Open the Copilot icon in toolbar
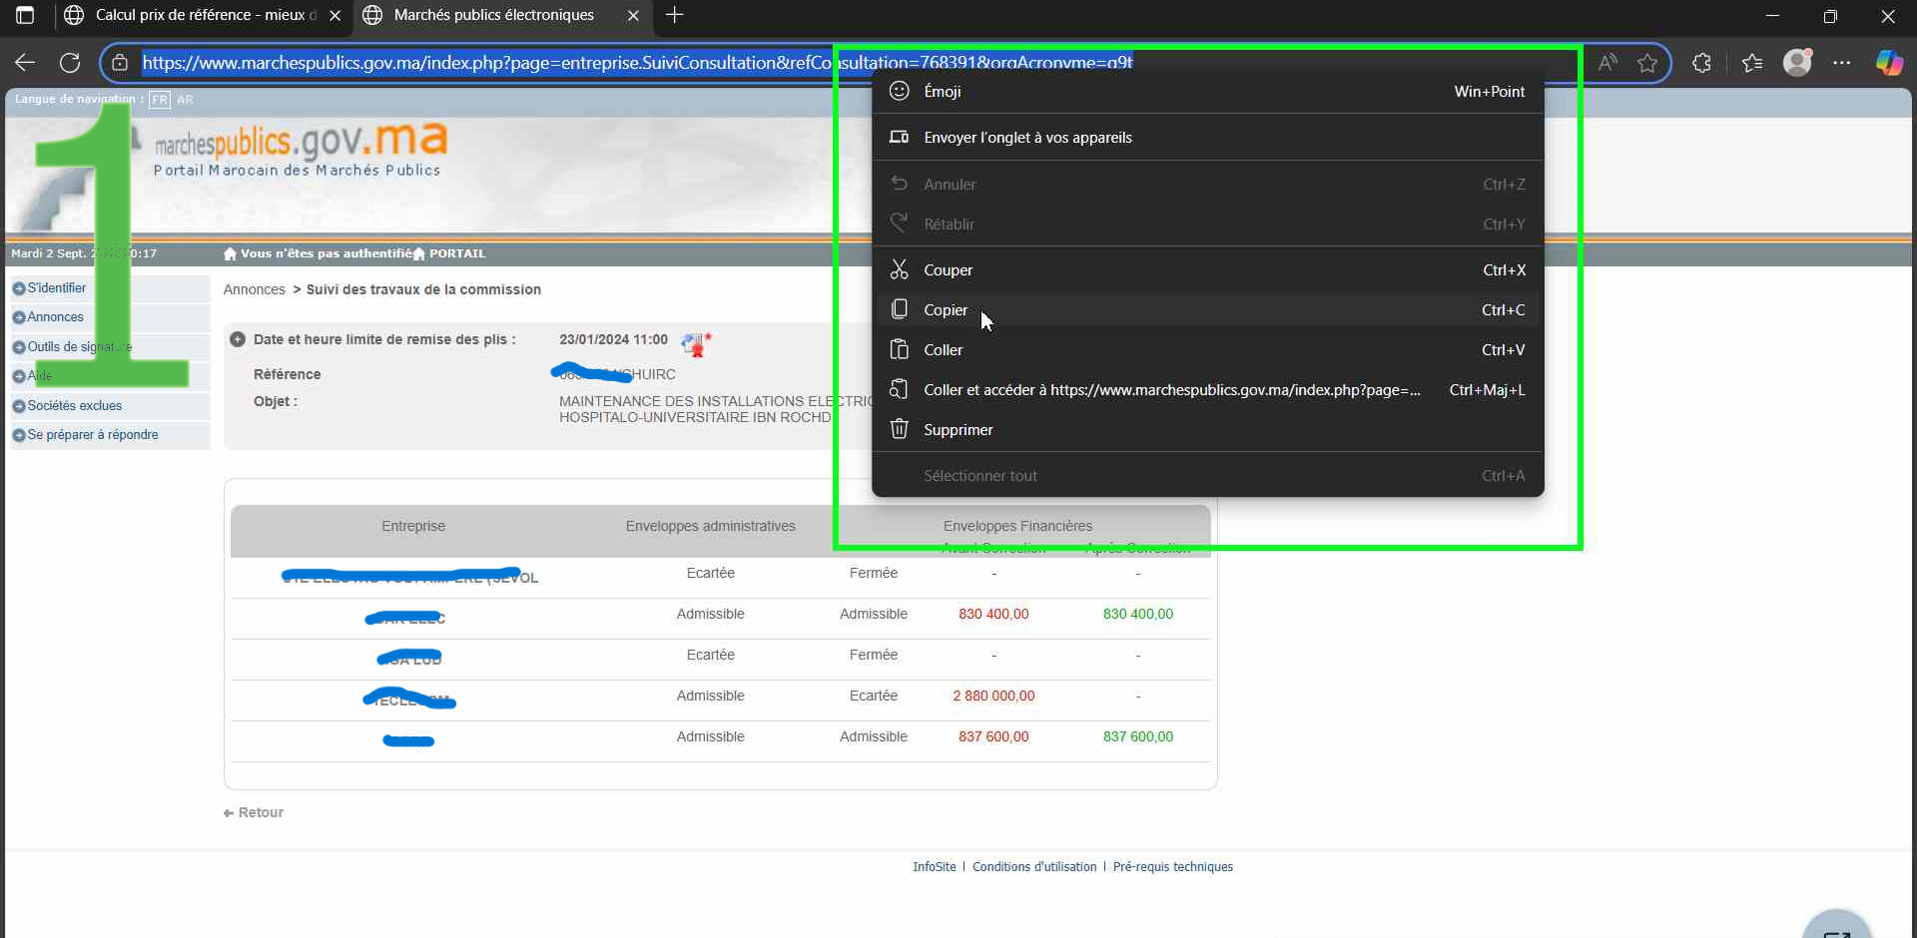 (1888, 63)
